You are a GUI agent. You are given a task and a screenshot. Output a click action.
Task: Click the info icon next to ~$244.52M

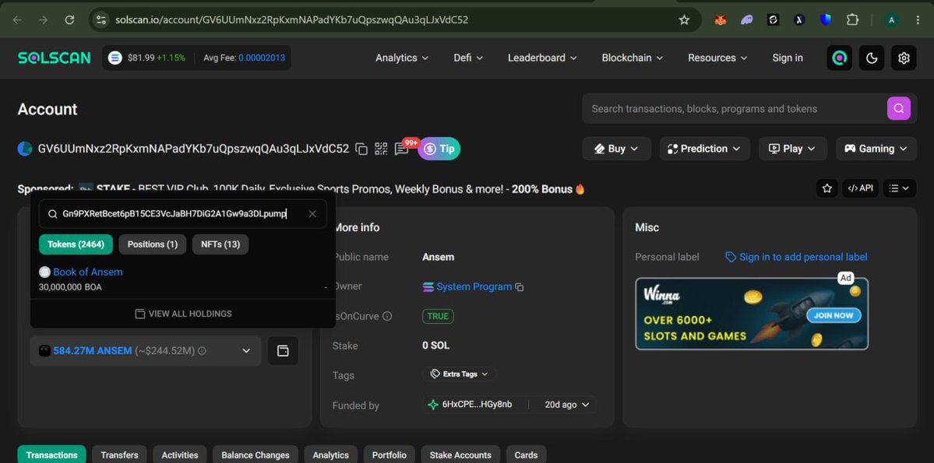202,351
